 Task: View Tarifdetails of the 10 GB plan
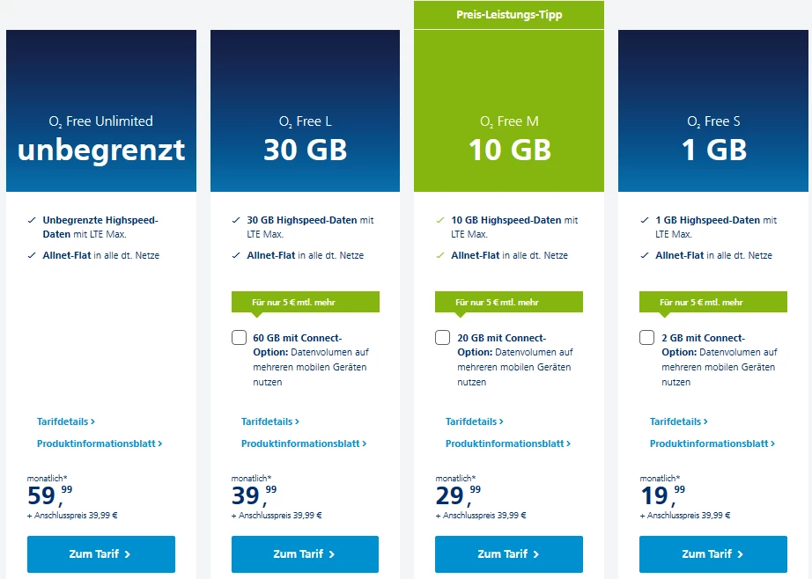coord(475,421)
